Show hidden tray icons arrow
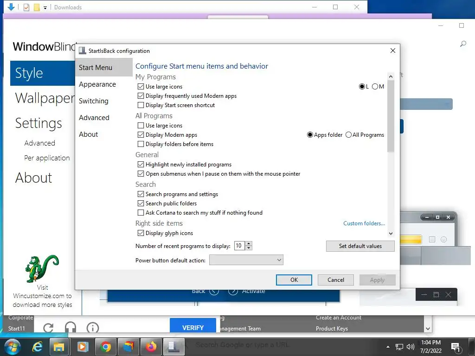475x356 pixels. [388, 347]
